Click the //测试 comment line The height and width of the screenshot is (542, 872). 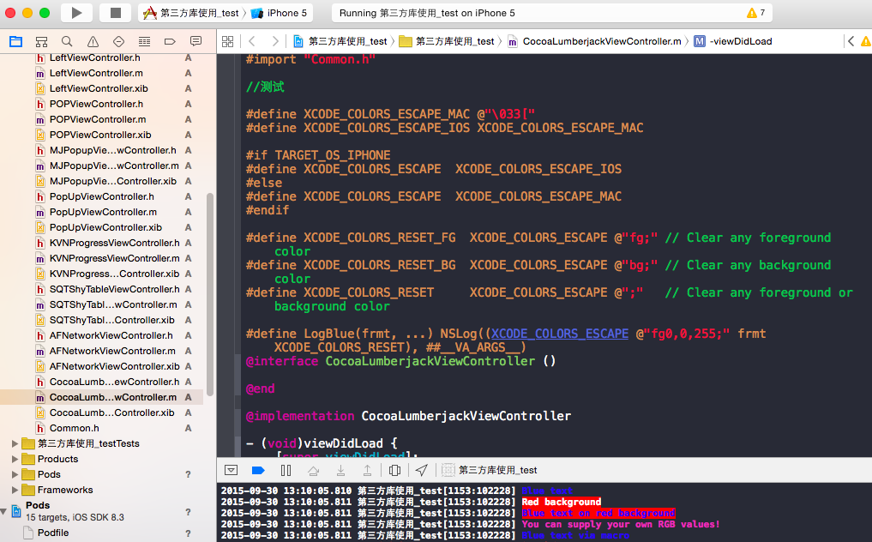pos(265,87)
